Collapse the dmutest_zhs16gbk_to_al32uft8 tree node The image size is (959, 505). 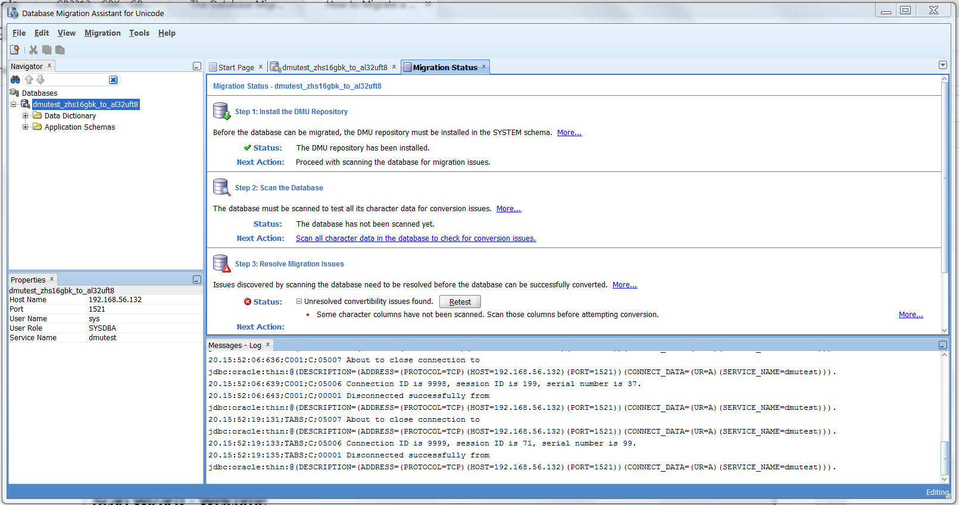(13, 104)
